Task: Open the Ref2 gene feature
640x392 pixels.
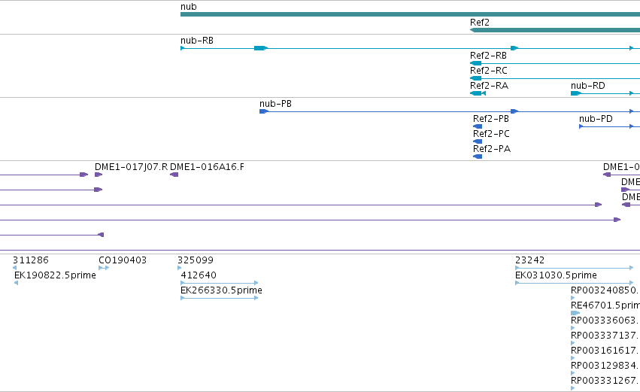Action: coord(555,30)
